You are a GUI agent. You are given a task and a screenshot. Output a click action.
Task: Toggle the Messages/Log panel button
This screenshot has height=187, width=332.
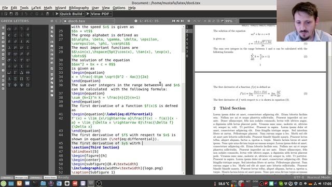coord(21,178)
